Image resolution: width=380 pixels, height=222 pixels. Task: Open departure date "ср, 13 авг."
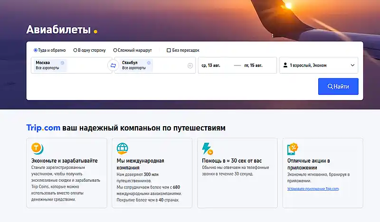coord(211,65)
